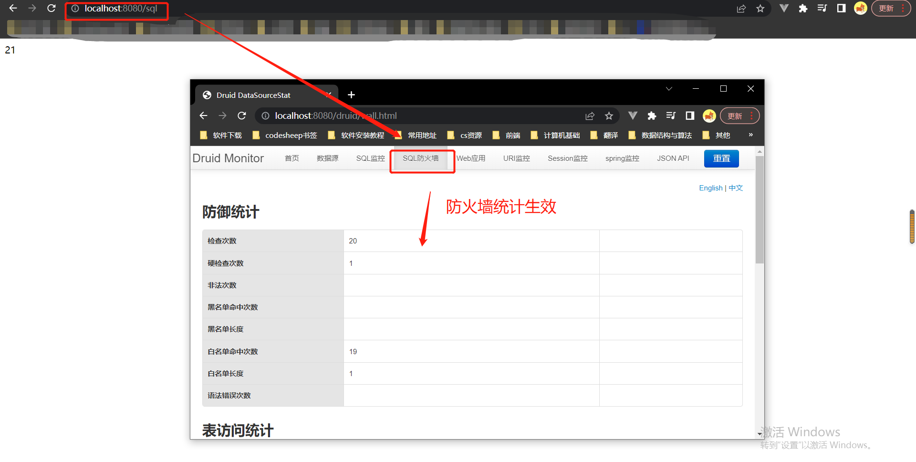
Task: Open 软件下载 bookmark folder
Action: coord(221,136)
